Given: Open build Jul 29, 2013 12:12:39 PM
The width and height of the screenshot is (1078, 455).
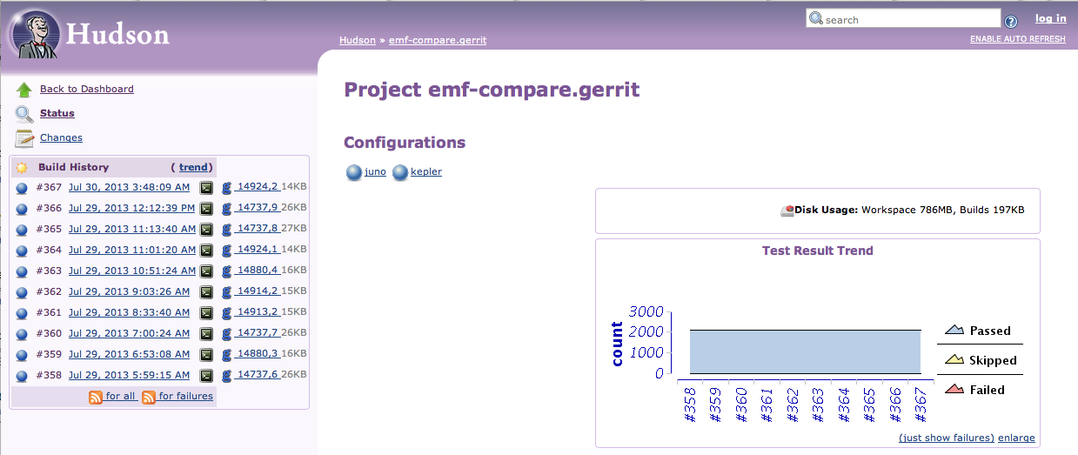Looking at the screenshot, I should 132,208.
